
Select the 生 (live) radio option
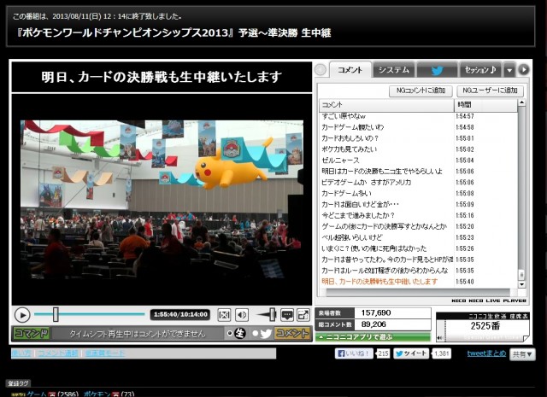[230, 333]
